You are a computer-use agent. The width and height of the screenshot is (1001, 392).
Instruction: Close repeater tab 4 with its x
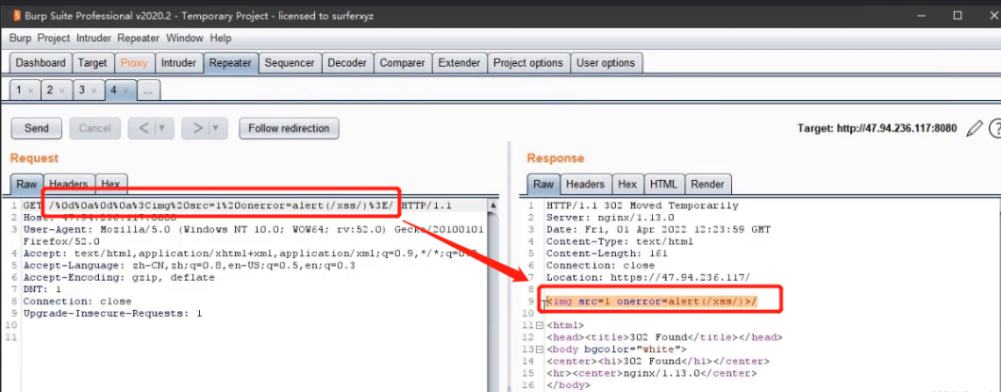(125, 91)
